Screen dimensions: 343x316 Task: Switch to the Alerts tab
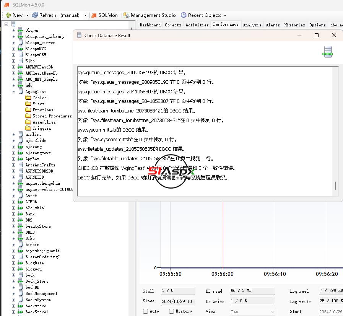coord(273,25)
